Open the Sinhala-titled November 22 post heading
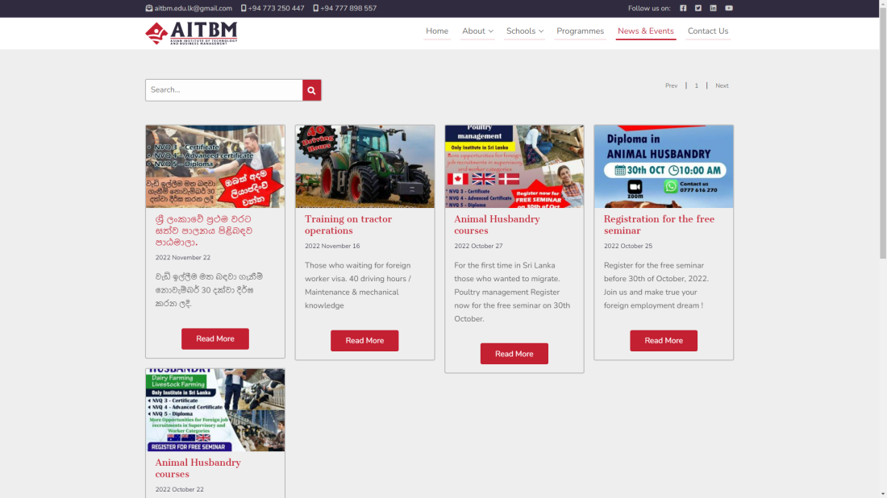887x498 pixels. pyautogui.click(x=204, y=230)
